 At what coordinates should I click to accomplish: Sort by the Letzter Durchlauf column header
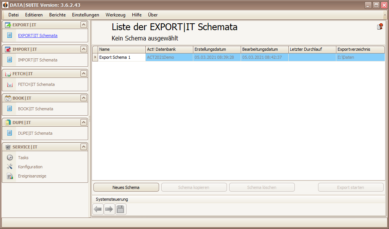point(312,50)
